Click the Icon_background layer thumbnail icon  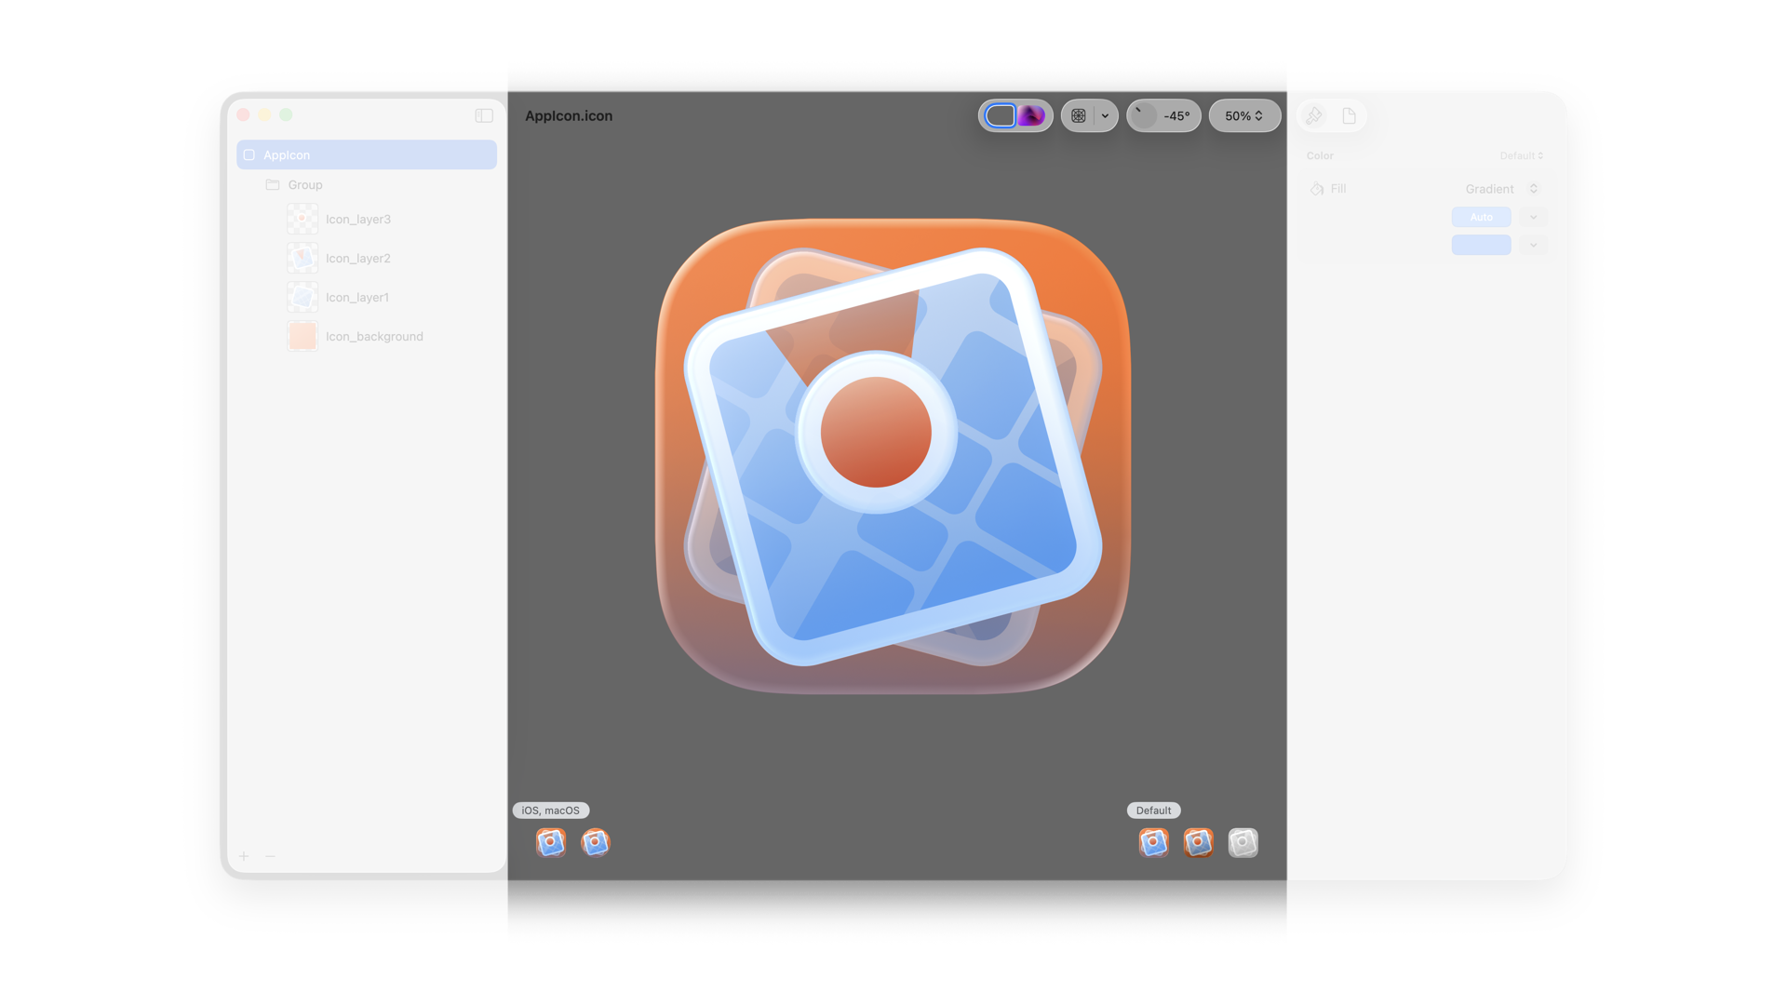pos(302,336)
